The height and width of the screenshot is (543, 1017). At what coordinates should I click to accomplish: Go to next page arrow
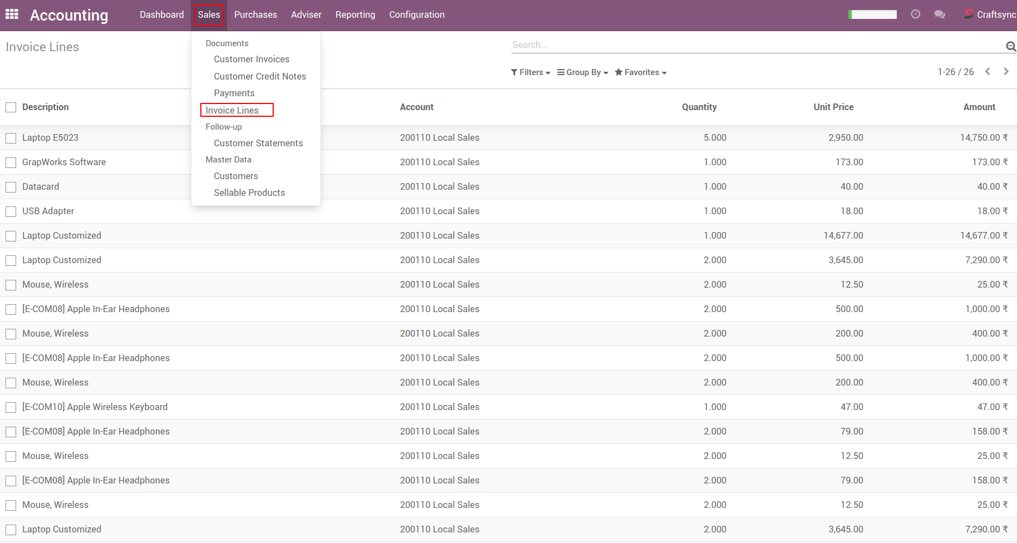click(1006, 71)
